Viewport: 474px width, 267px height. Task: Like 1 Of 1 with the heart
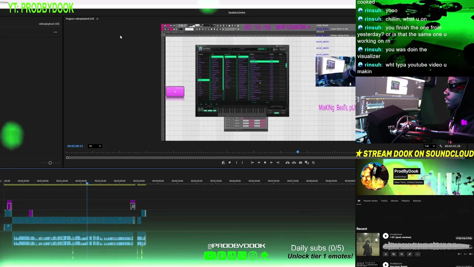[459, 254]
